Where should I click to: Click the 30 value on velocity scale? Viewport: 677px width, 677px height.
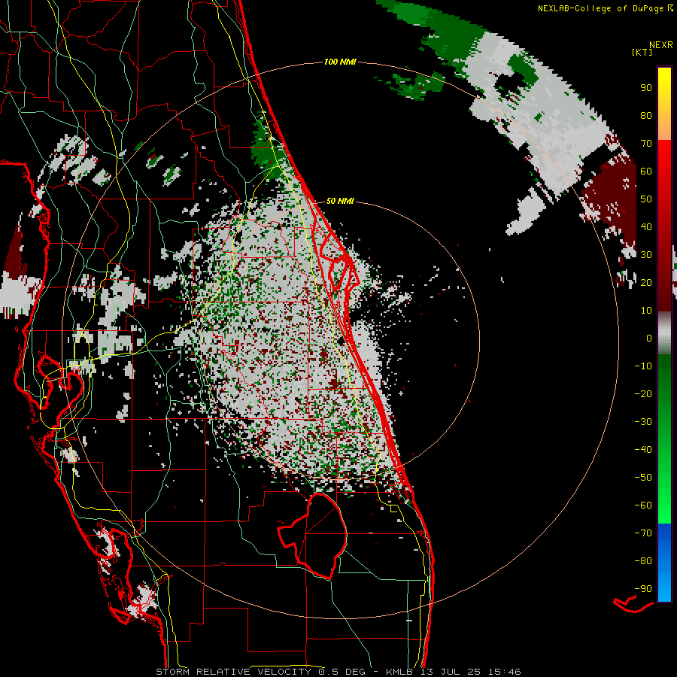pyautogui.click(x=646, y=255)
